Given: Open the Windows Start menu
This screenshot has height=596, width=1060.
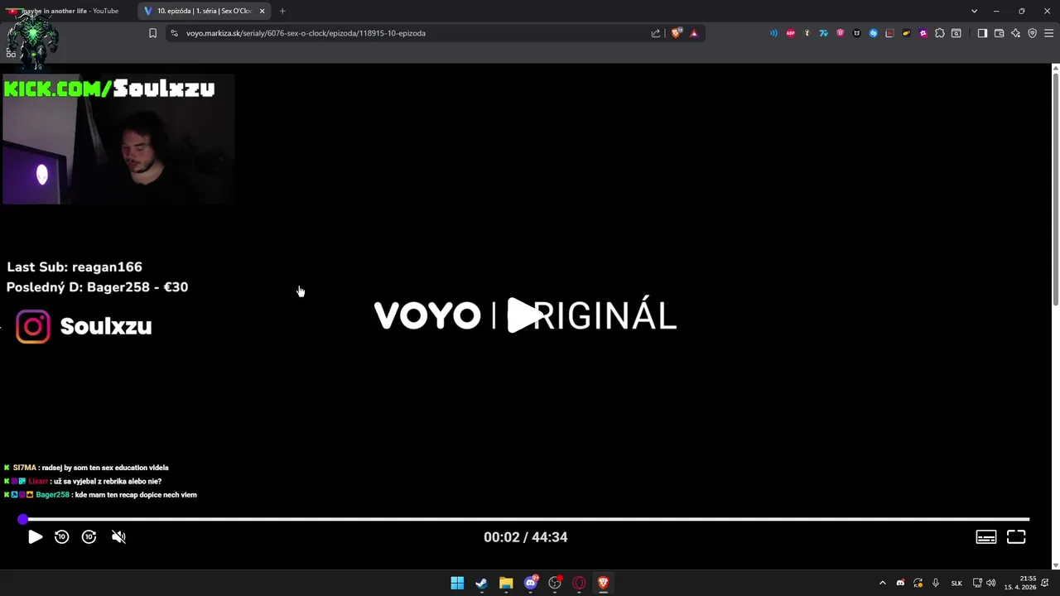Looking at the screenshot, I should pos(457,583).
